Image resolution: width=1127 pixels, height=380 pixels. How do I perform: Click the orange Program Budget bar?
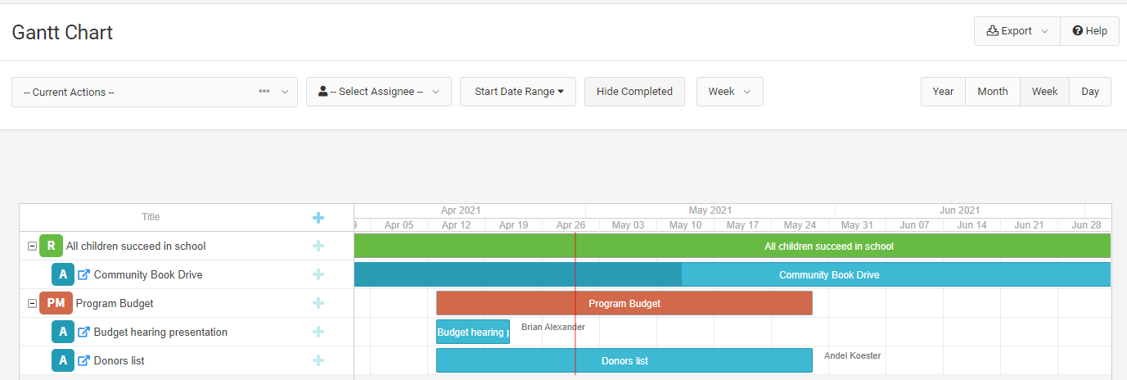pyautogui.click(x=624, y=303)
